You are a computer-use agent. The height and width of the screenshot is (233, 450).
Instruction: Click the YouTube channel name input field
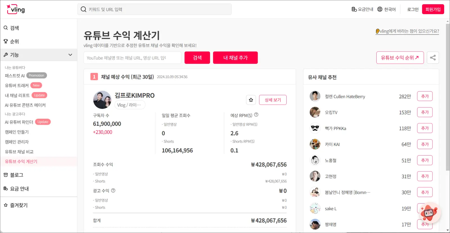tap(132, 58)
